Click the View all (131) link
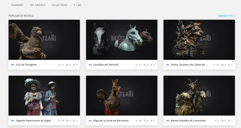Image resolution: width=241 pixels, height=128 pixels. tap(225, 16)
